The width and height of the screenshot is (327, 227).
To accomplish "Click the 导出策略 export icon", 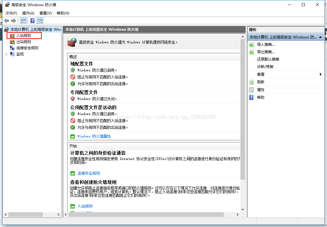I will (251, 52).
